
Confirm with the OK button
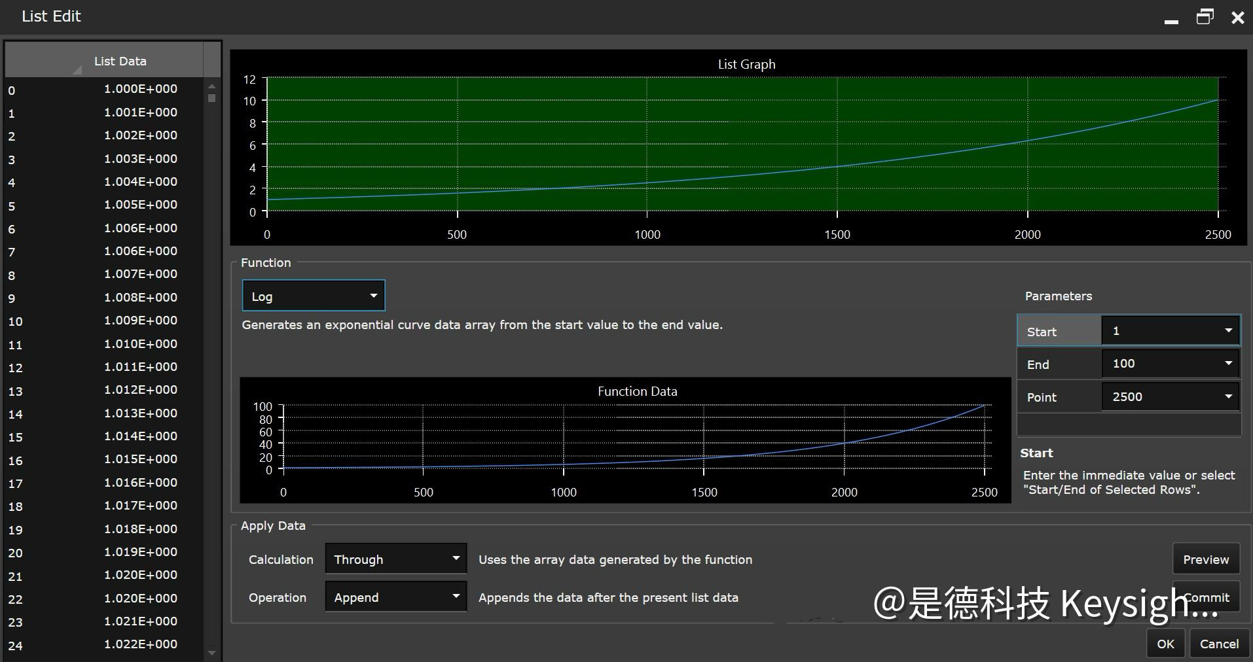(x=1165, y=644)
